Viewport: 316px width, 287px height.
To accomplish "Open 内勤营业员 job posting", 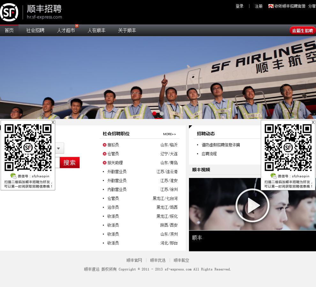I will (x=117, y=189).
